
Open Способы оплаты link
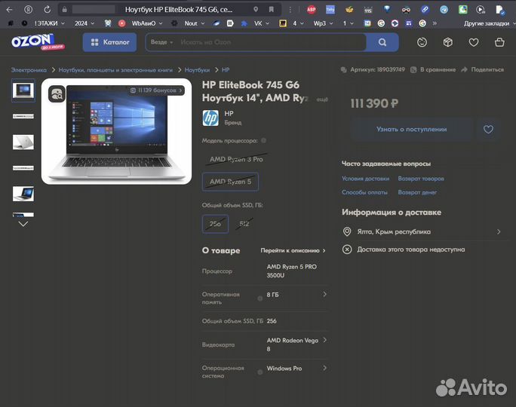coord(364,192)
